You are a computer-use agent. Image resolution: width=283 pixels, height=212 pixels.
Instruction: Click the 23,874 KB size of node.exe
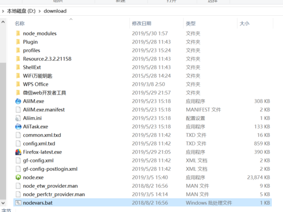click(259, 177)
